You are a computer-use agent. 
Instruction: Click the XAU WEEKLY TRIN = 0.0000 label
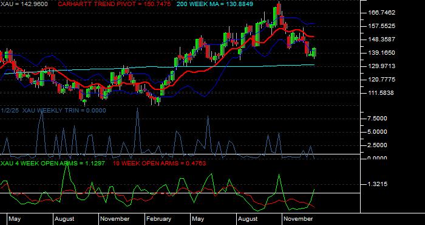coord(64,110)
